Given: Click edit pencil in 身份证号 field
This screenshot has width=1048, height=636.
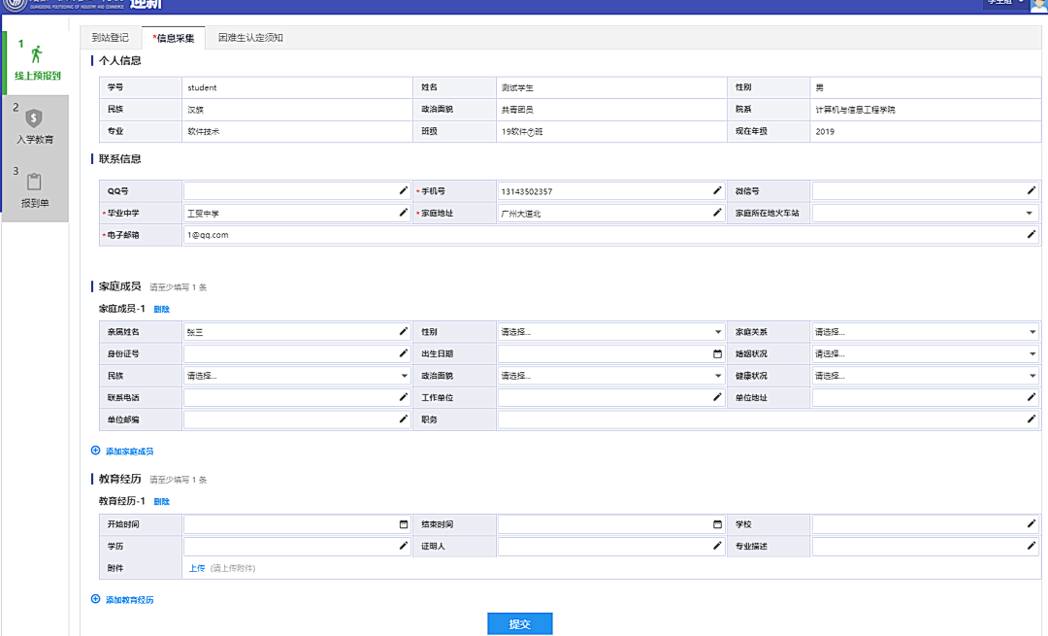Looking at the screenshot, I should pos(403,353).
